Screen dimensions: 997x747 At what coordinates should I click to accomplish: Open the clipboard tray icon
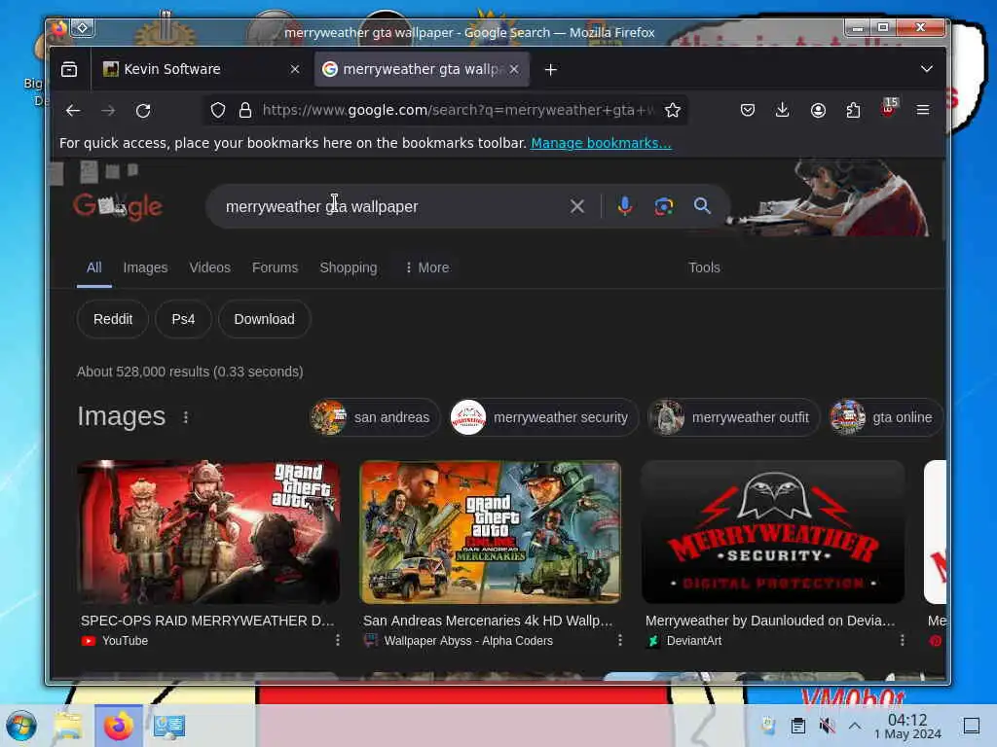[x=798, y=726]
